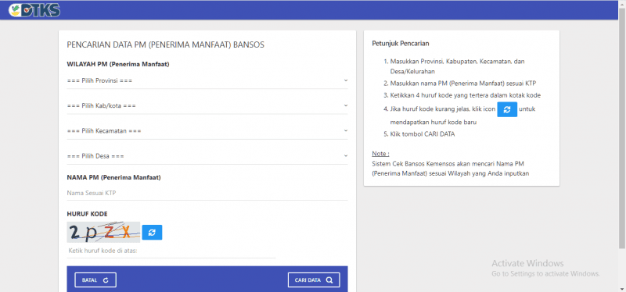
Task: Focus the Nama Sesuai KTP field
Action: click(x=207, y=193)
